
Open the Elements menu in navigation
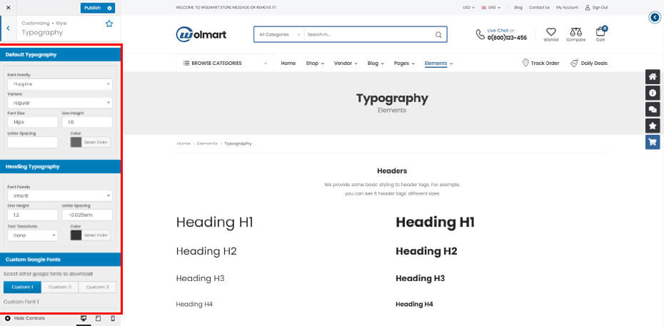[x=438, y=63]
